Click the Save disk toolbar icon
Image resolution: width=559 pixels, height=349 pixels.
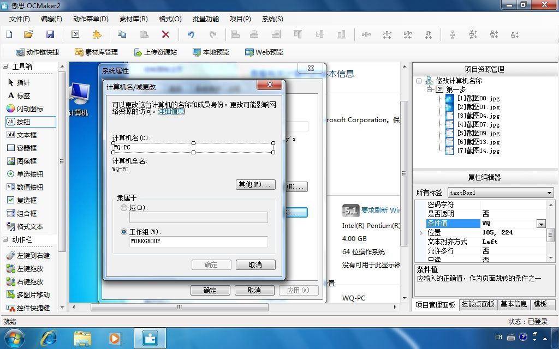pyautogui.click(x=50, y=34)
